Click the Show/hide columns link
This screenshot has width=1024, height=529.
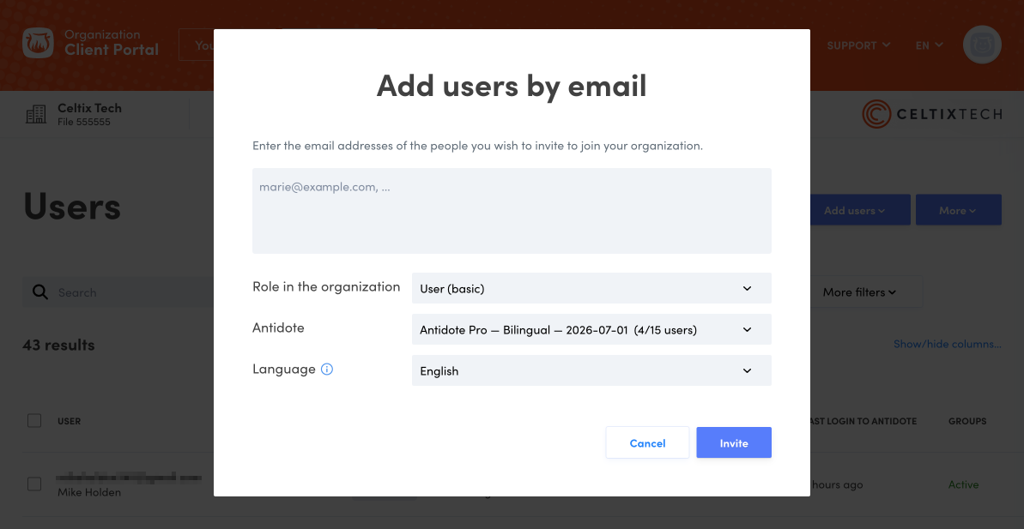pyautogui.click(x=948, y=344)
